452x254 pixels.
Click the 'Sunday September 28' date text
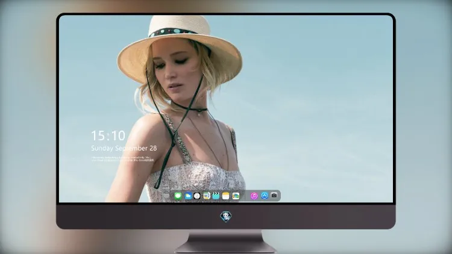pyautogui.click(x=124, y=148)
